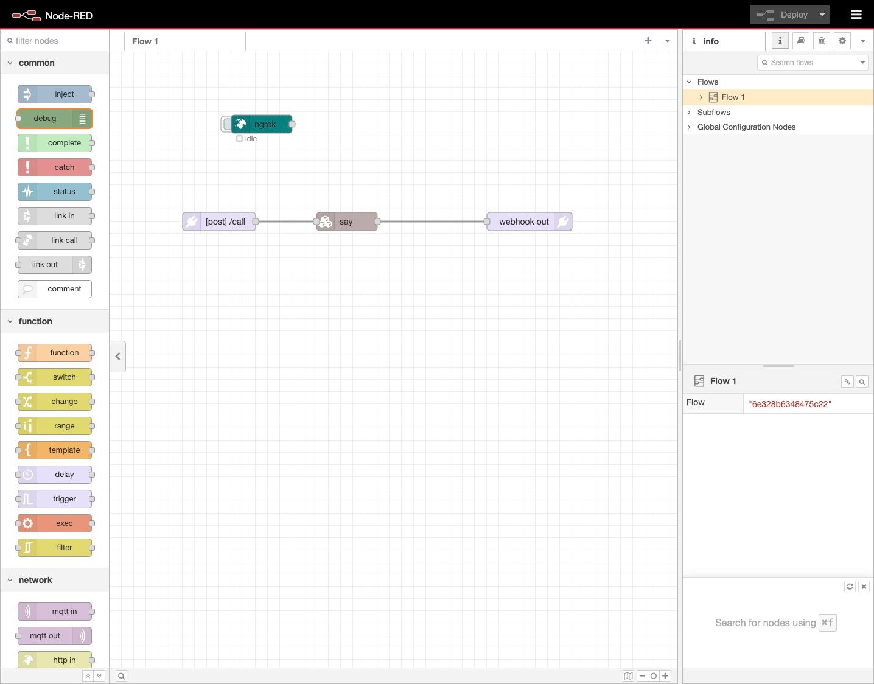Expand Flow 1 in the Flows tree

tap(701, 97)
